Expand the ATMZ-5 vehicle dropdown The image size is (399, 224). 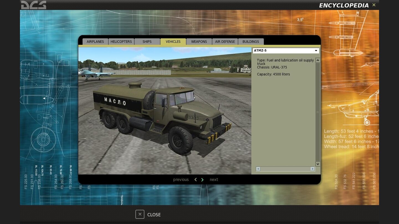coord(286,51)
